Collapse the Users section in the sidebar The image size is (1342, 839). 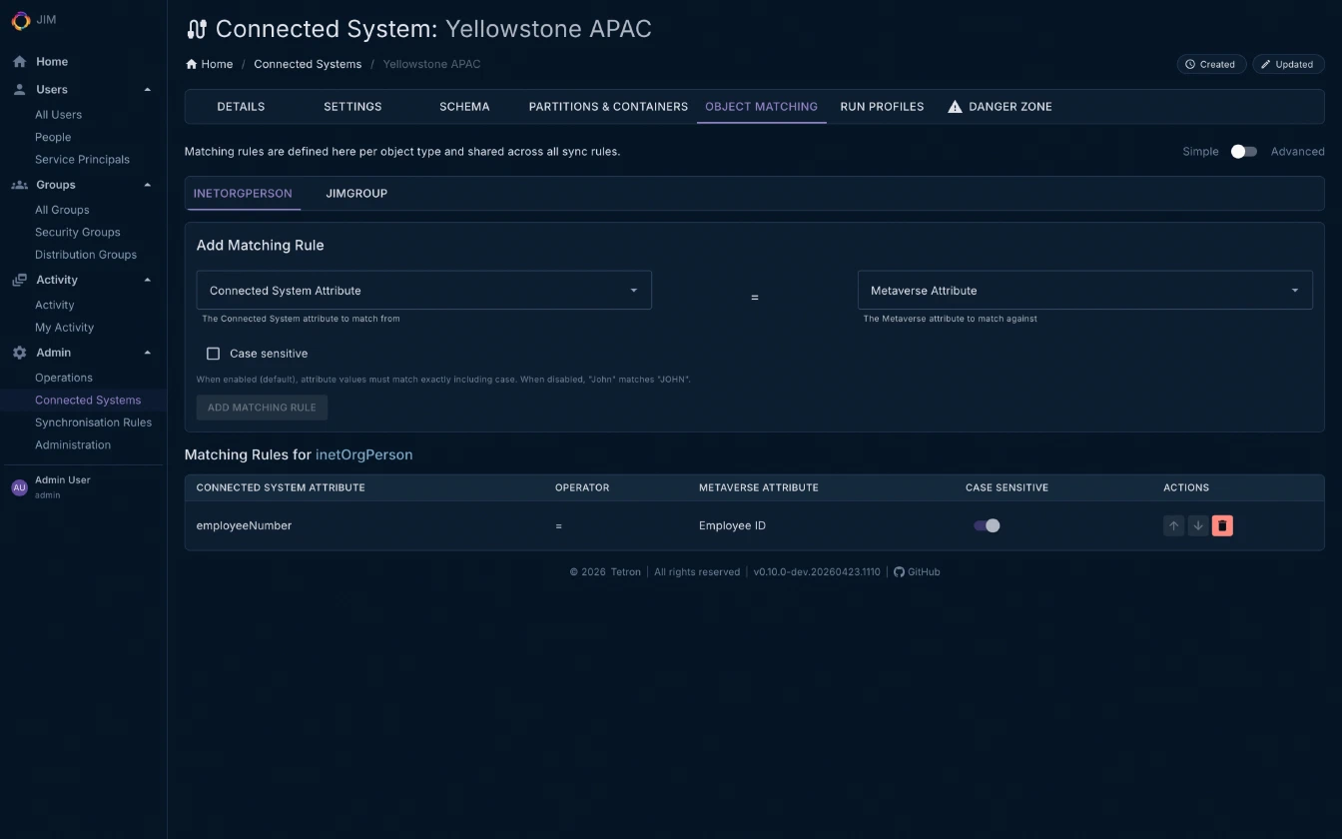click(x=148, y=89)
